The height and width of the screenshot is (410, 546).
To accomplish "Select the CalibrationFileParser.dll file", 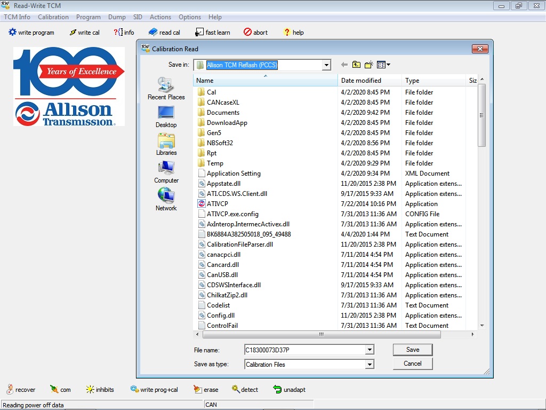I will (x=235, y=244).
